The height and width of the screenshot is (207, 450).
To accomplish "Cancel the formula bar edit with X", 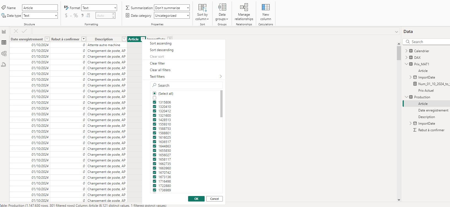I will tap(16, 31).
